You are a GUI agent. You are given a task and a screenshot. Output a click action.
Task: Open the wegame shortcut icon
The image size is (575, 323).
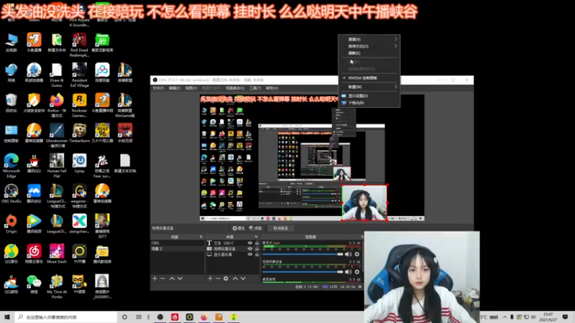(x=79, y=195)
